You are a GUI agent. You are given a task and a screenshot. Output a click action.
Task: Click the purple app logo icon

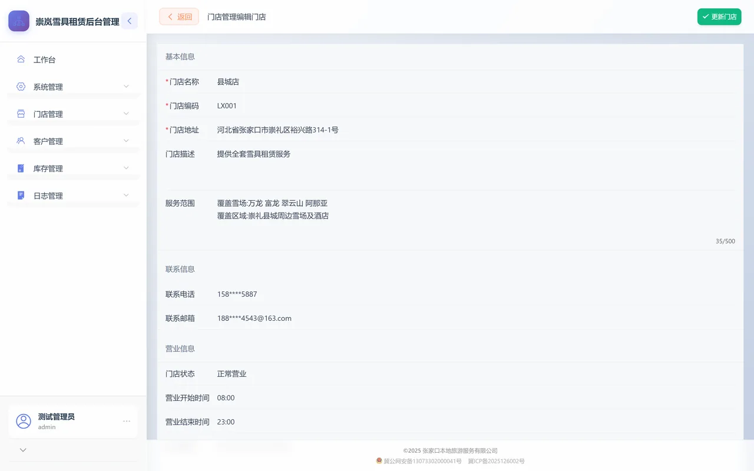(19, 21)
